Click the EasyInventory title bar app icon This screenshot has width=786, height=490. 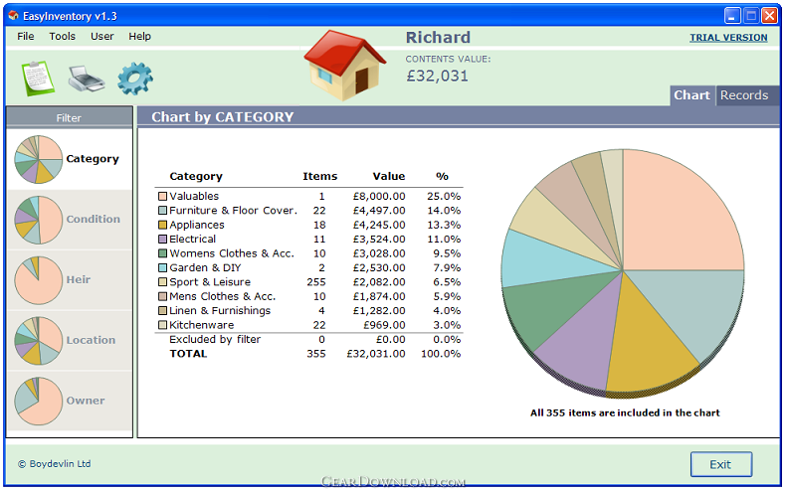coord(13,16)
